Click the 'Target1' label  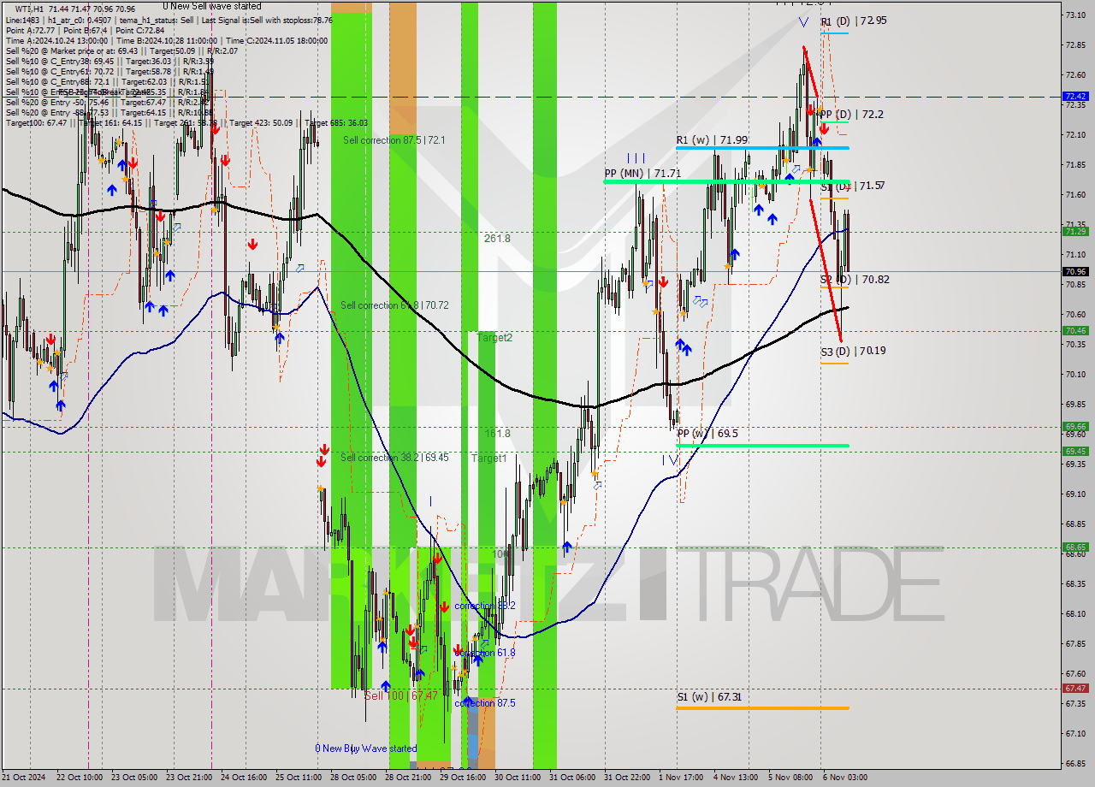point(489,459)
